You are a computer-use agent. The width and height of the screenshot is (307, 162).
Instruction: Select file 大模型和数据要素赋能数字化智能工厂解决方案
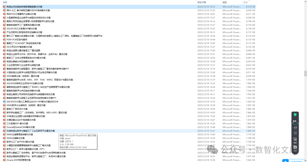(29, 145)
